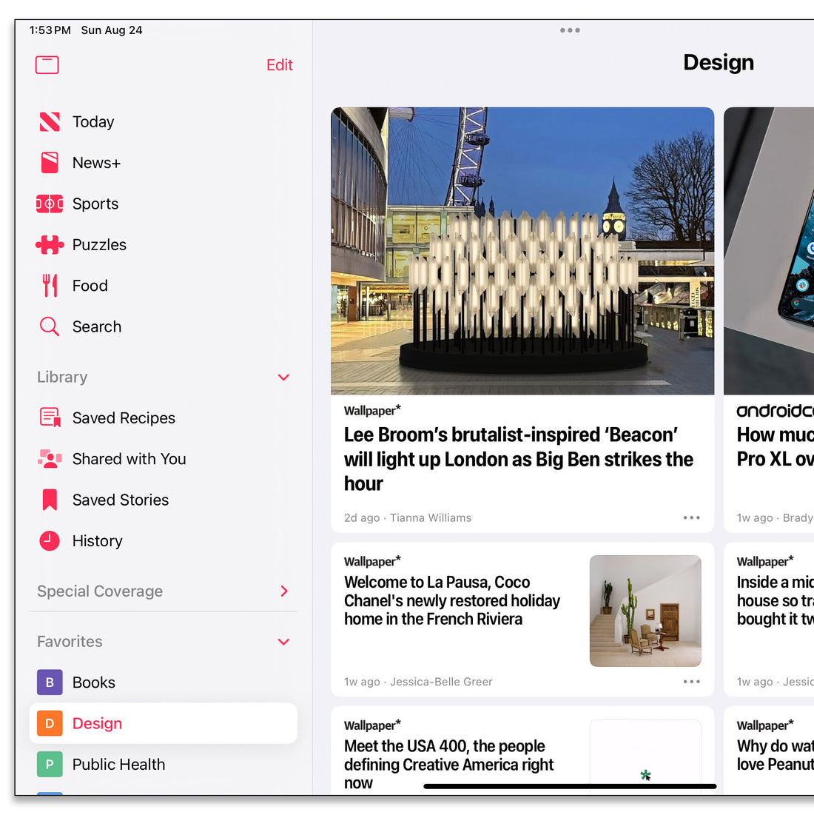Collapse the Library section chevron

pos(283,378)
